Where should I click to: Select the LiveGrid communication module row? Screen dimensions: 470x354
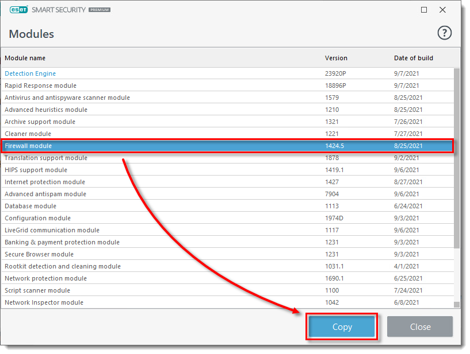(x=228, y=230)
